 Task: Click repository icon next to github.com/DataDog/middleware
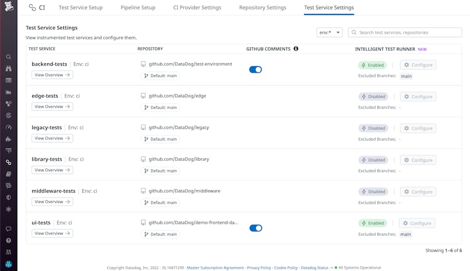[143, 191]
